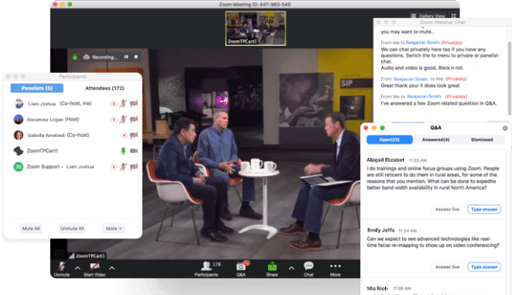Click the Unmute microphone icon in meeting toolbar
Screen dimensions: 512x295
[61, 266]
